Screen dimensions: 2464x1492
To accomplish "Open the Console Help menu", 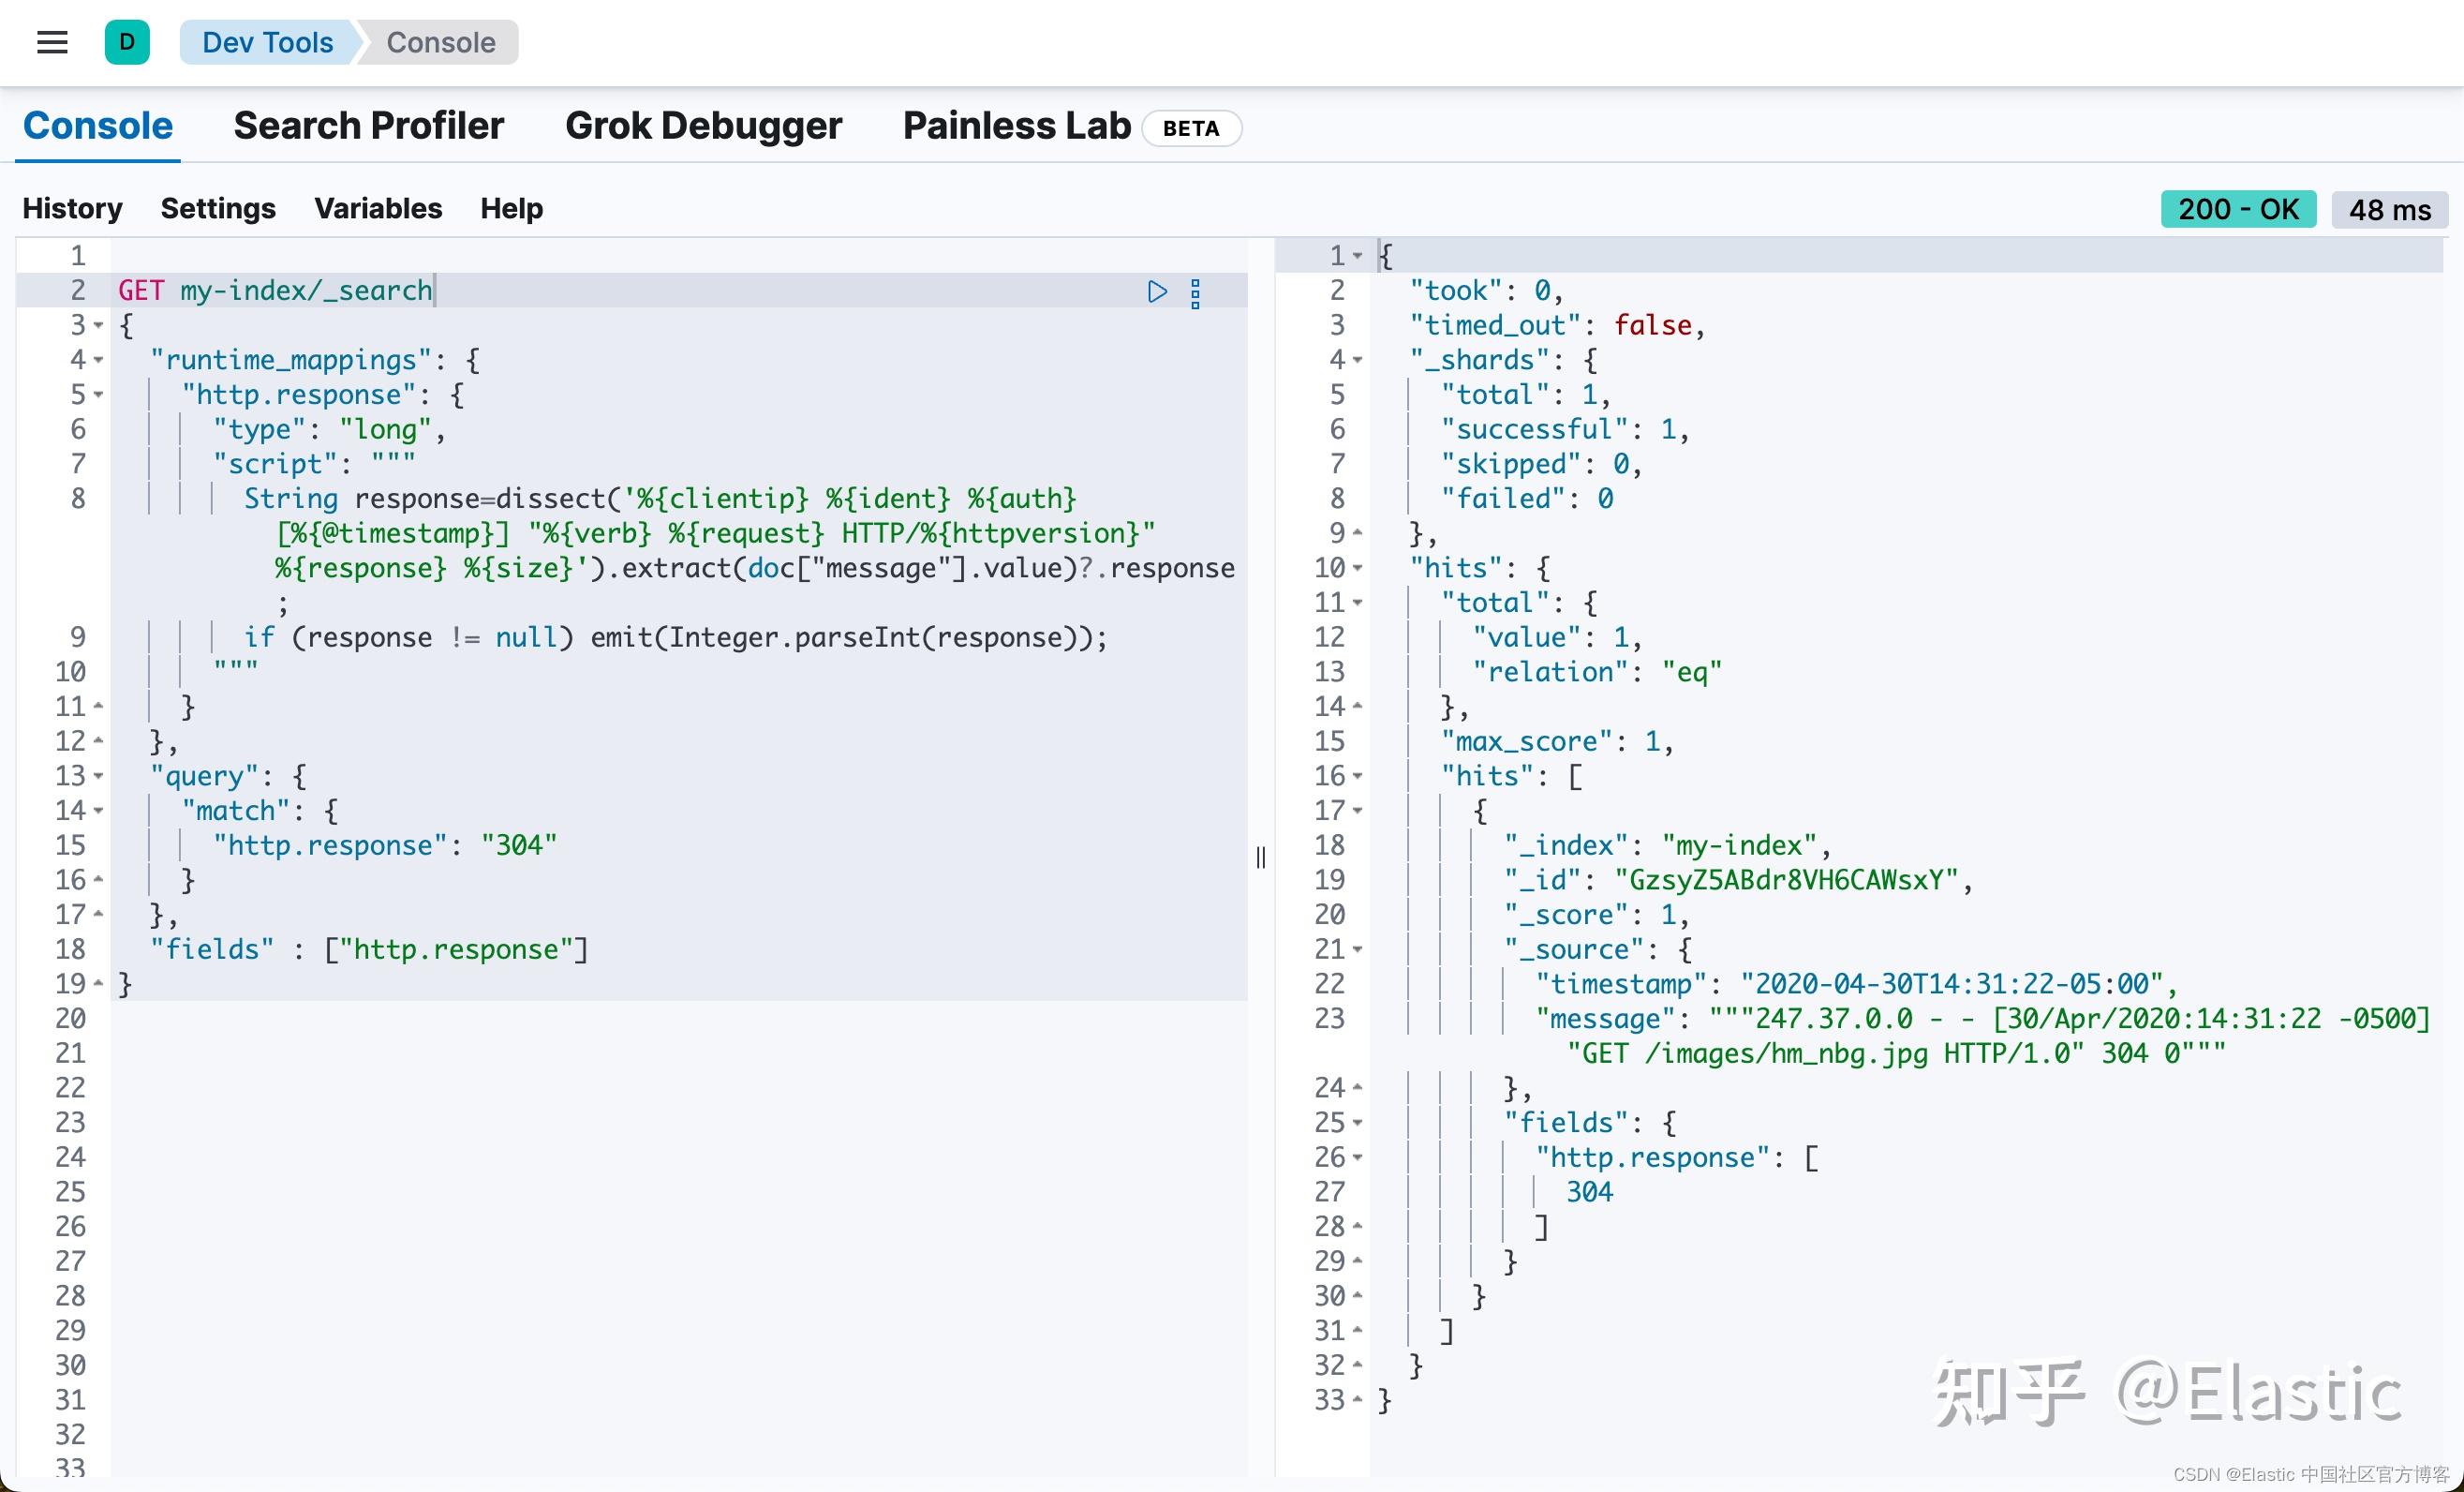I will (512, 209).
